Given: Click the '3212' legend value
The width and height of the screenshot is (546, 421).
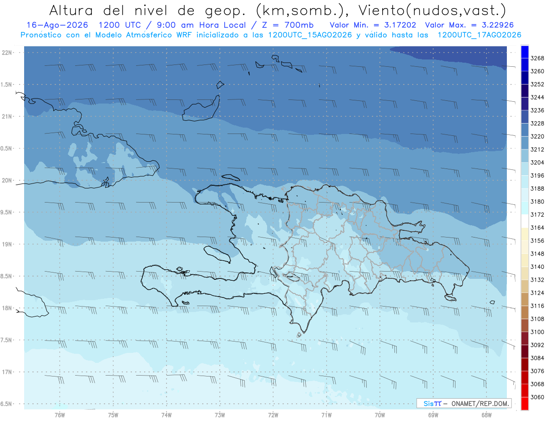Looking at the screenshot, I should (x=537, y=149).
